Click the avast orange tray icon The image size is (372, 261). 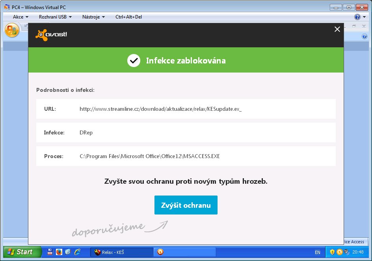pyautogui.click(x=340, y=252)
